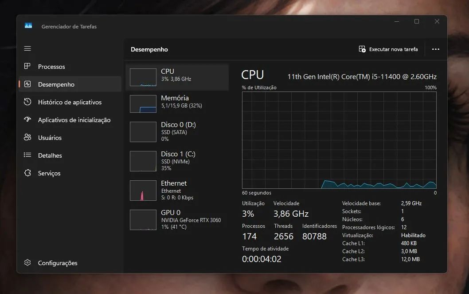Click the large CPU utilization chart
469x294 pixels.
(x=339, y=140)
